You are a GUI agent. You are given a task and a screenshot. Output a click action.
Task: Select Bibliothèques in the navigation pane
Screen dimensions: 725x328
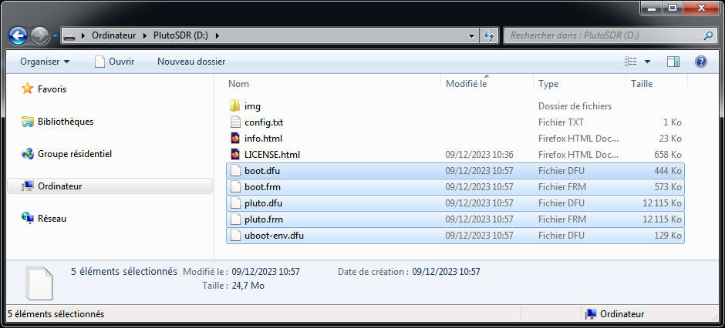point(65,122)
